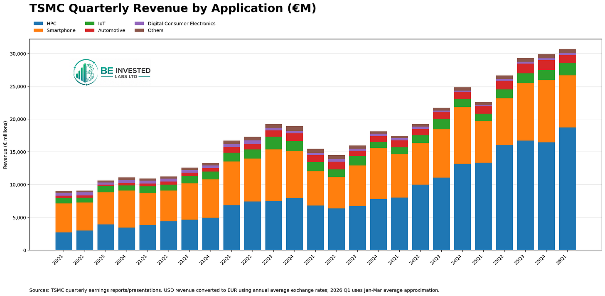Click the 'Digital Consumer Electronics' legend label
605x296 pixels.
point(182,24)
